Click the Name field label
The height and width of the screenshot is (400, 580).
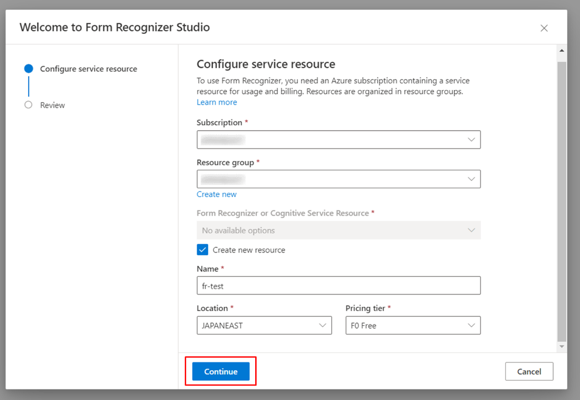coord(208,269)
